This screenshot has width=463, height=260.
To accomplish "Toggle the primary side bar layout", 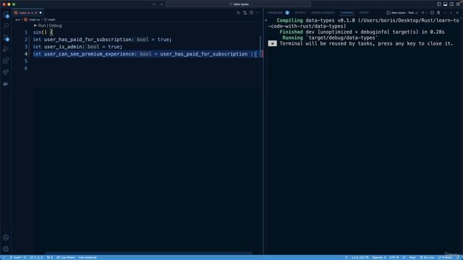I will (439, 4).
